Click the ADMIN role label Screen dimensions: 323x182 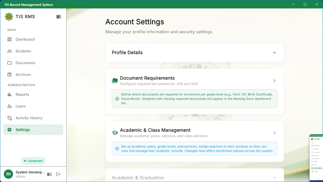tap(20, 177)
